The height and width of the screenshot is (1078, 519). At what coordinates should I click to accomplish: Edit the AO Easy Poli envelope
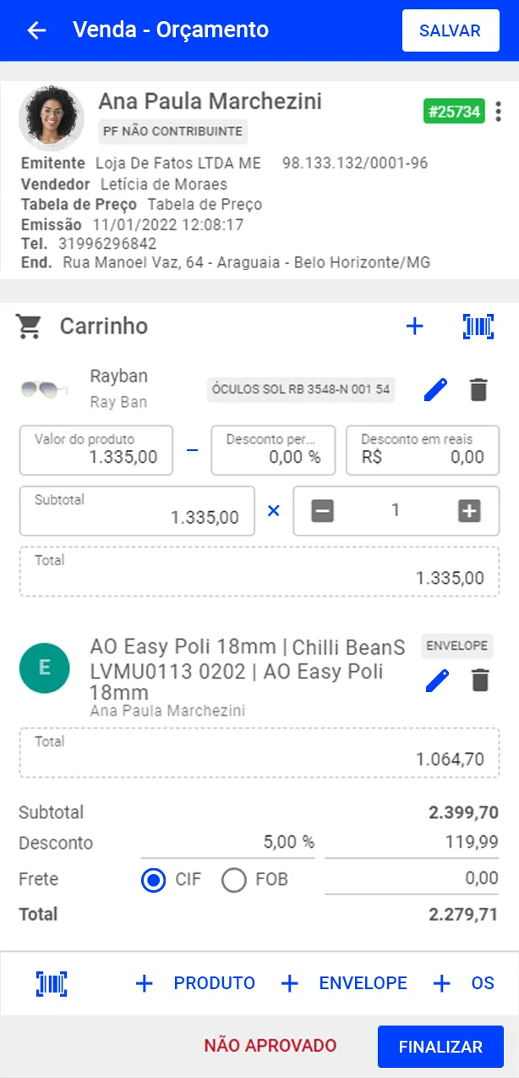pos(437,680)
